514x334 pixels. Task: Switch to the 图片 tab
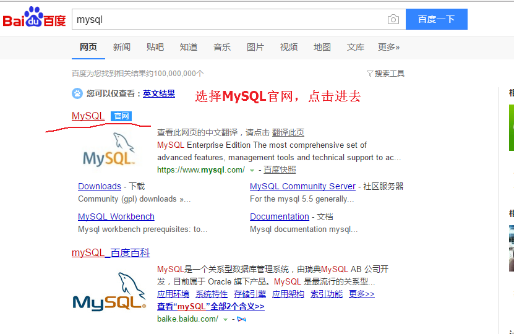(x=255, y=47)
